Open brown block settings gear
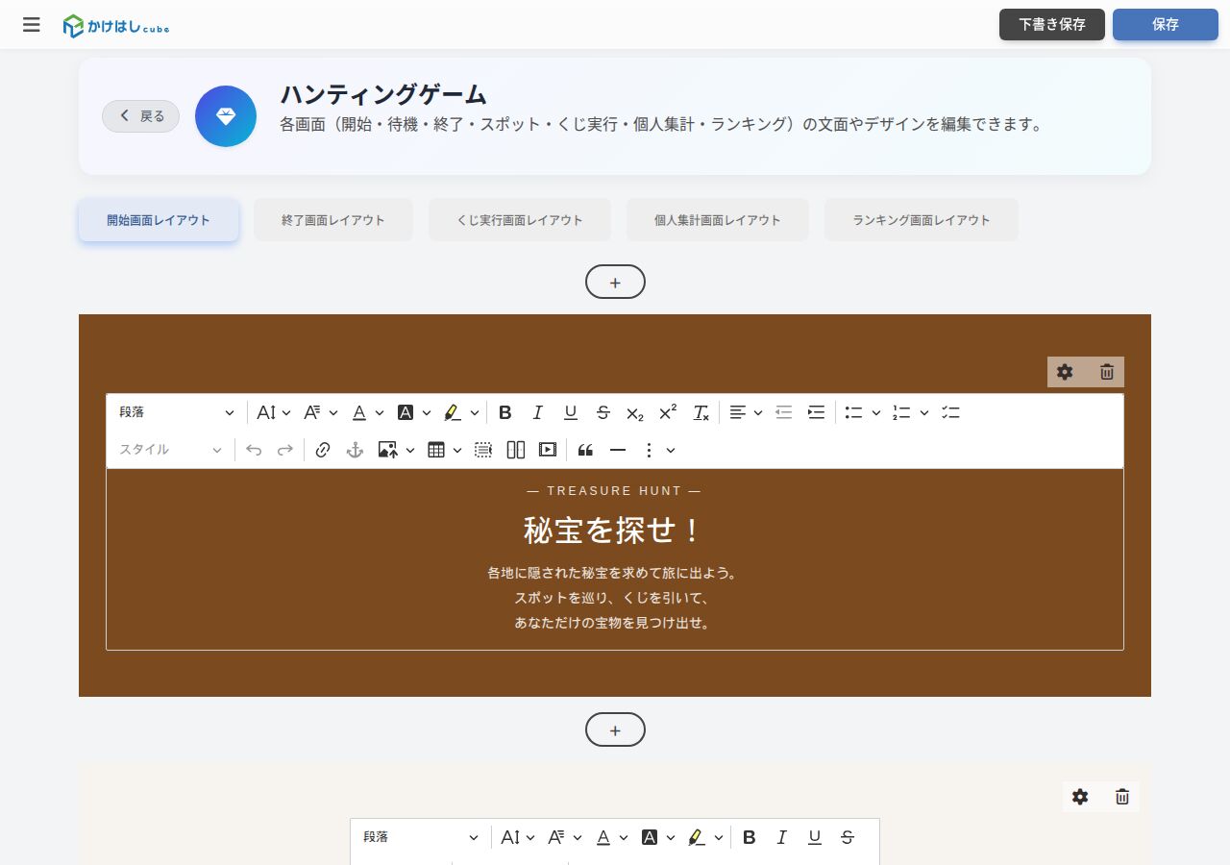1230x865 pixels. pos(1065,372)
